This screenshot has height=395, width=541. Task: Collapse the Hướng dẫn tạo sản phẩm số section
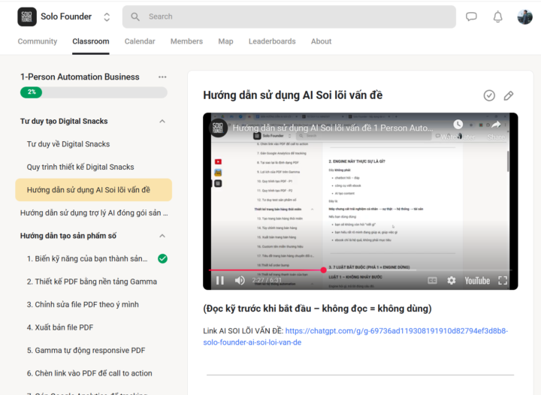tap(162, 236)
